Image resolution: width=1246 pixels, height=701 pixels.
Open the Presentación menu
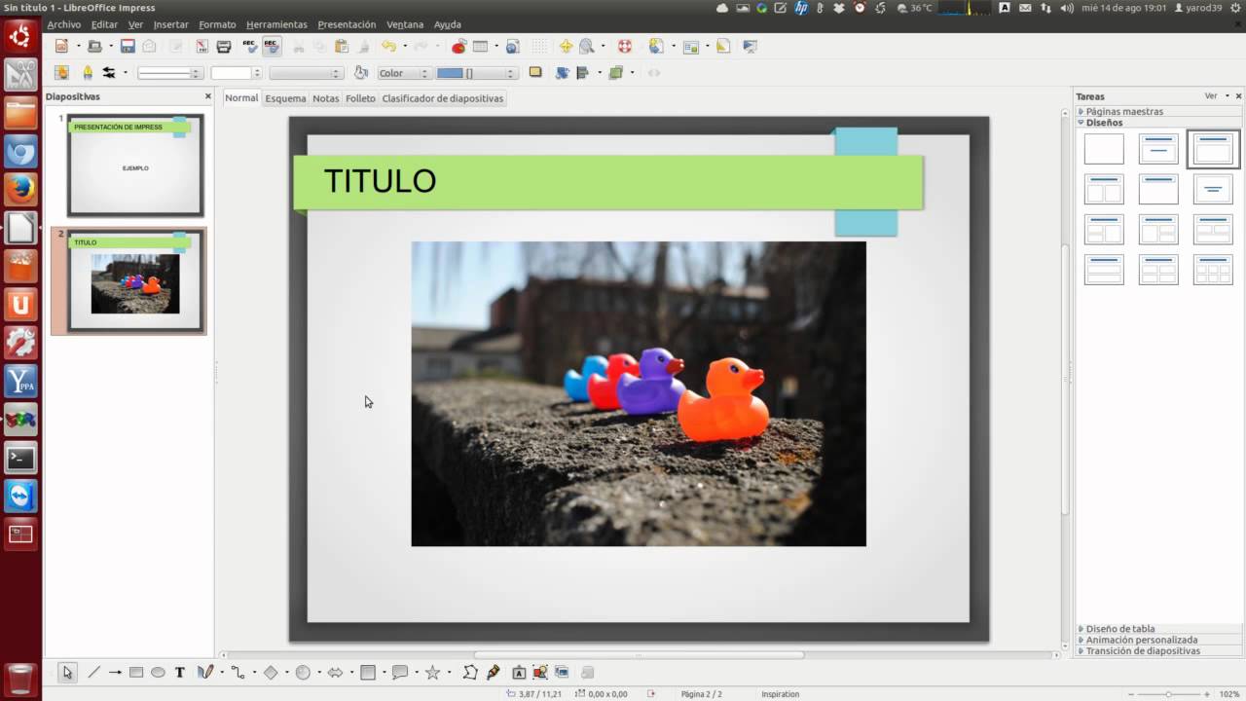pyautogui.click(x=347, y=24)
